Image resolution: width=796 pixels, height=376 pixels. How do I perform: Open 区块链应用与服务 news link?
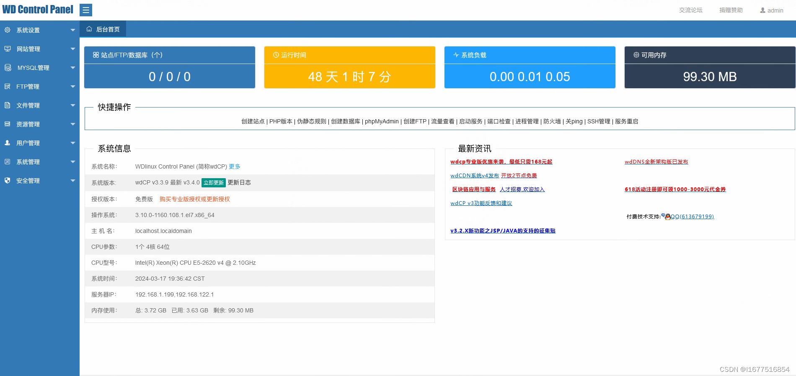pos(474,189)
